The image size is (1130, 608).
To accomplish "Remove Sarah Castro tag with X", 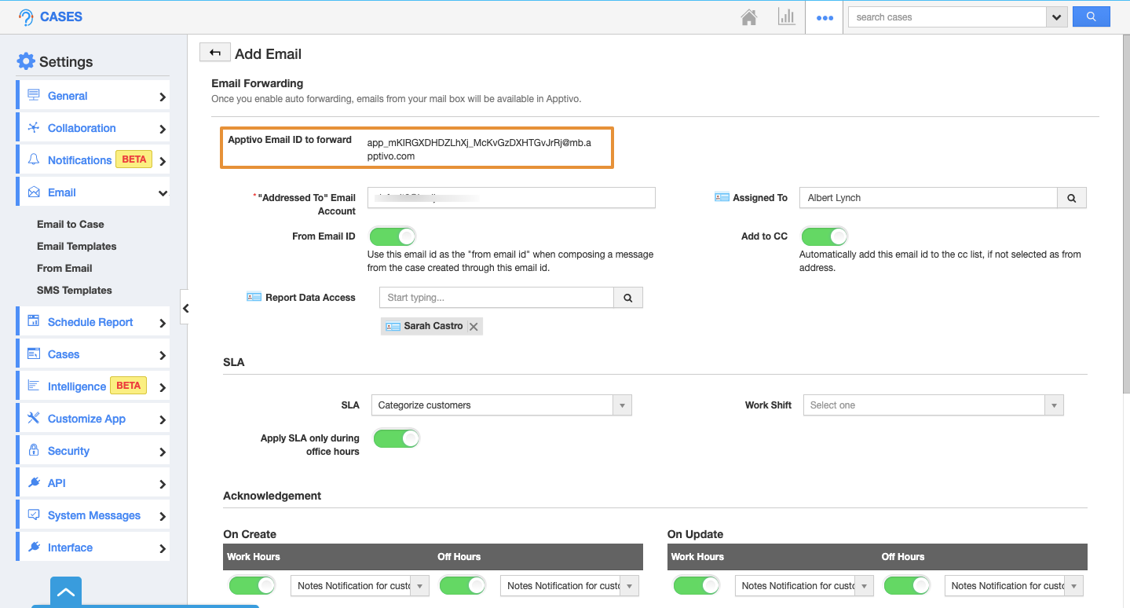I will coord(474,327).
